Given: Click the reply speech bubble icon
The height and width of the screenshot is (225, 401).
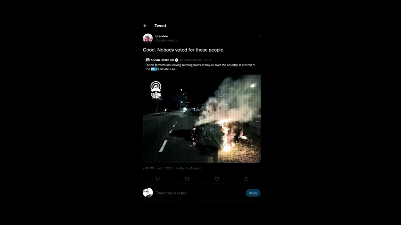Looking at the screenshot, I should pos(158,179).
